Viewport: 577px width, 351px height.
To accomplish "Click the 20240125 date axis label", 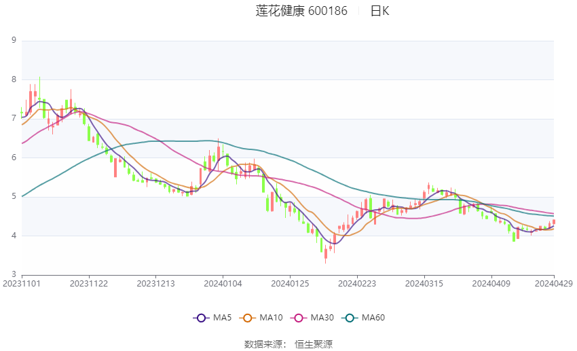I will 290,284.
